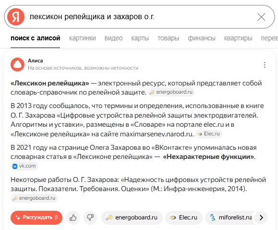Like the answer with thumbs up
This screenshot has height=230, width=278.
point(73,218)
